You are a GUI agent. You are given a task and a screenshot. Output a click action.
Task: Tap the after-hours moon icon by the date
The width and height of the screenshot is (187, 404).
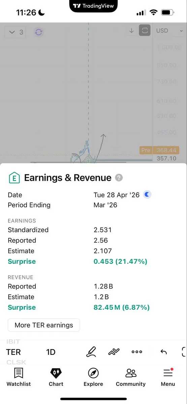pyautogui.click(x=147, y=195)
